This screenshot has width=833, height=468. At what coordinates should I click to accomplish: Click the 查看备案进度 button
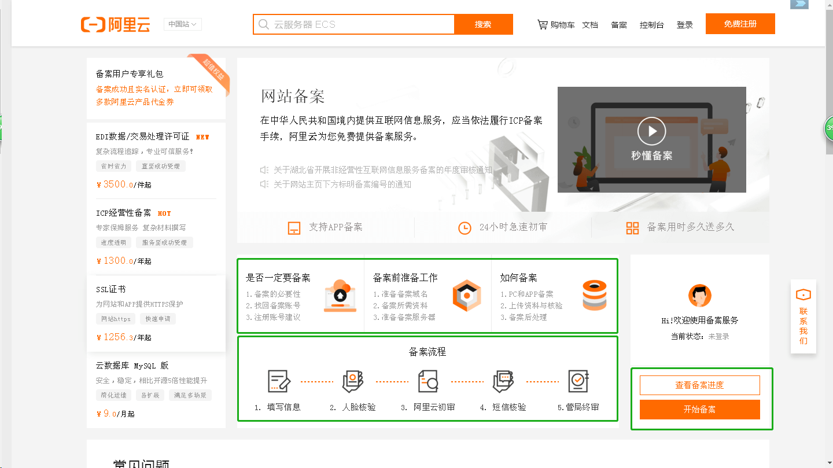[700, 385]
